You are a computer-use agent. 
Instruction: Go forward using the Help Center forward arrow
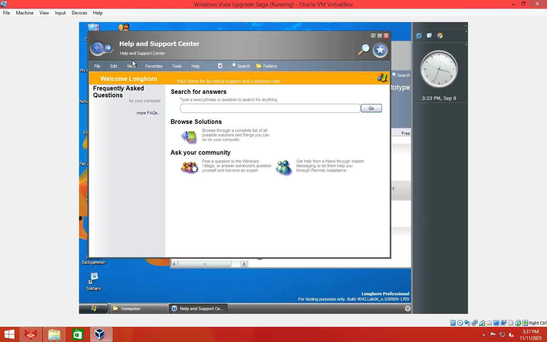[x=108, y=48]
